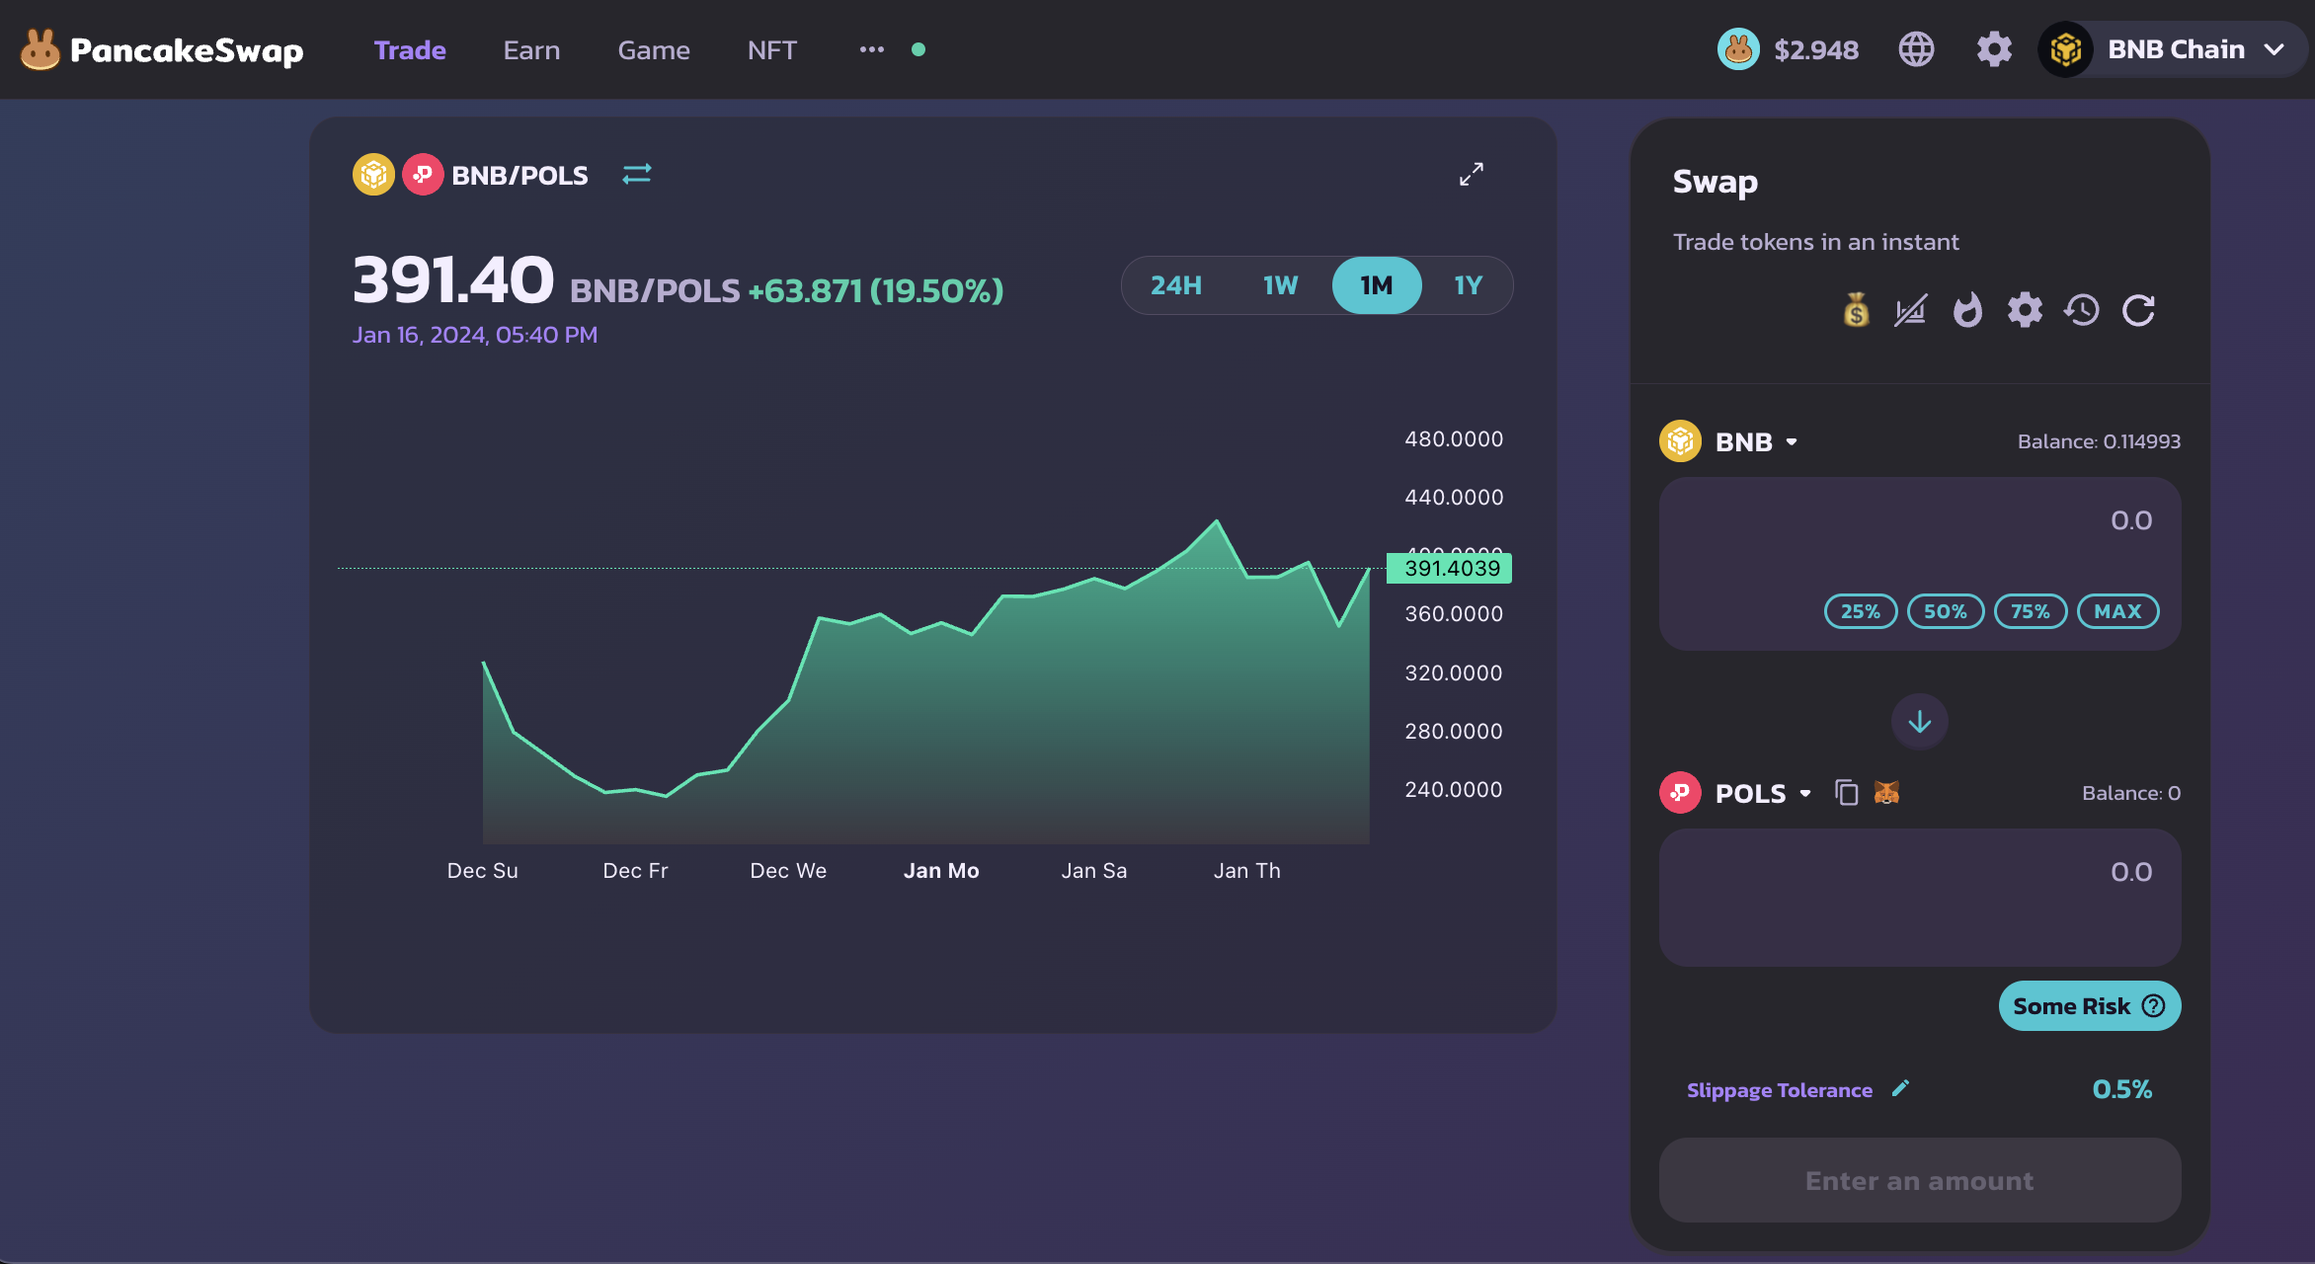Flip BNB/POLS chart pair direction

pyautogui.click(x=637, y=175)
